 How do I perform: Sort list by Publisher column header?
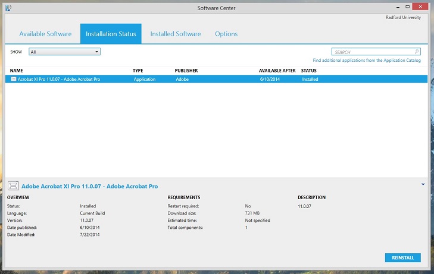(186, 71)
